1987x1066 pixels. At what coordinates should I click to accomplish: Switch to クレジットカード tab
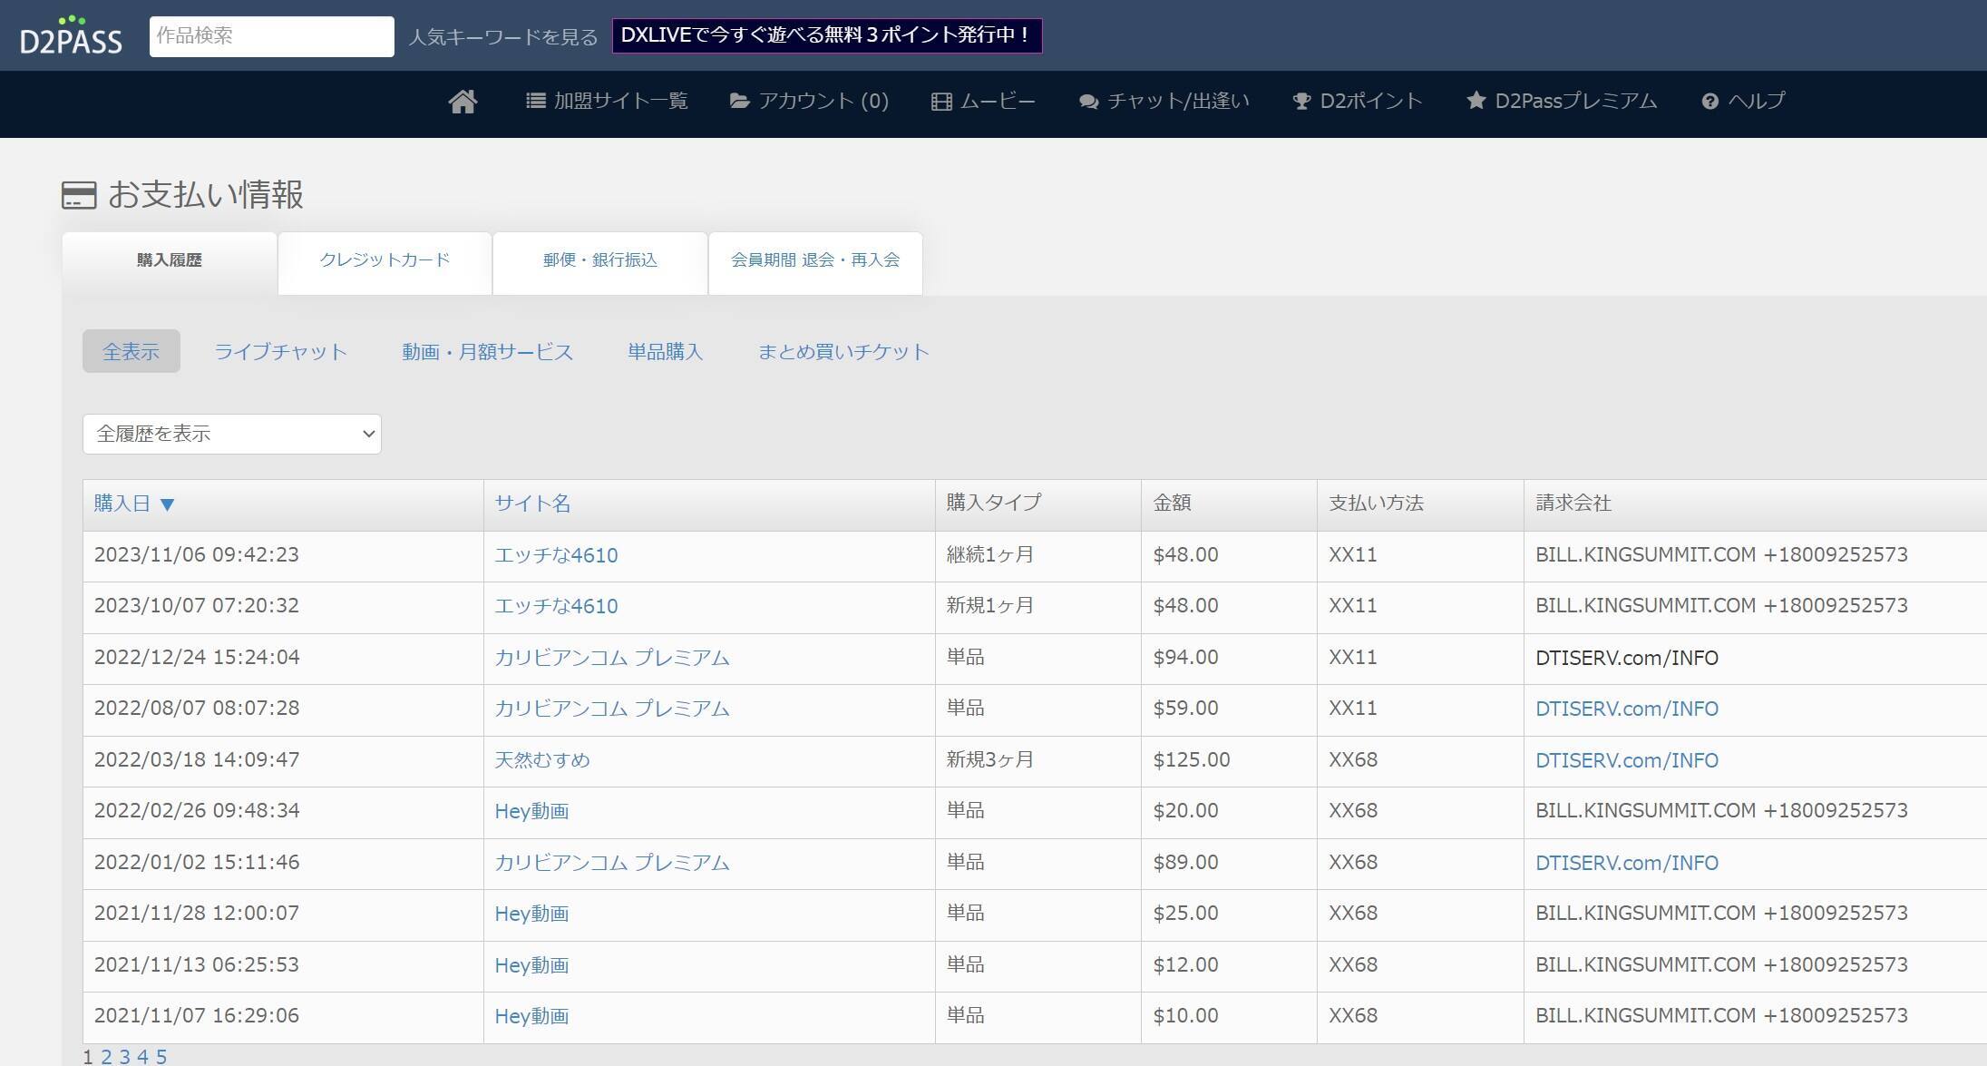[385, 260]
